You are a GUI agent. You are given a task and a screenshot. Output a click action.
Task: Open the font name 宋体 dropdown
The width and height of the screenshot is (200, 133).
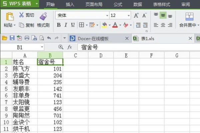pyautogui.click(x=107, y=16)
